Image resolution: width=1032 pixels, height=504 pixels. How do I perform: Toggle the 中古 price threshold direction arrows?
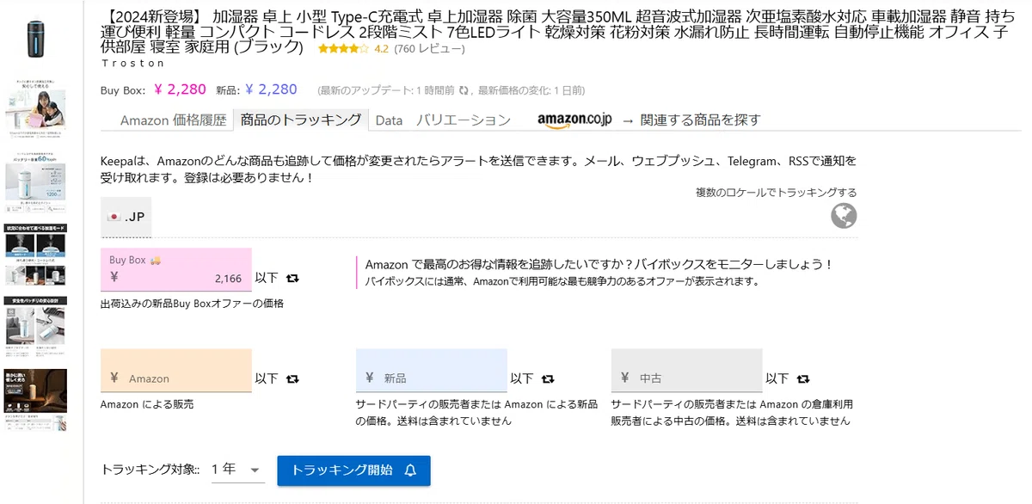click(803, 378)
